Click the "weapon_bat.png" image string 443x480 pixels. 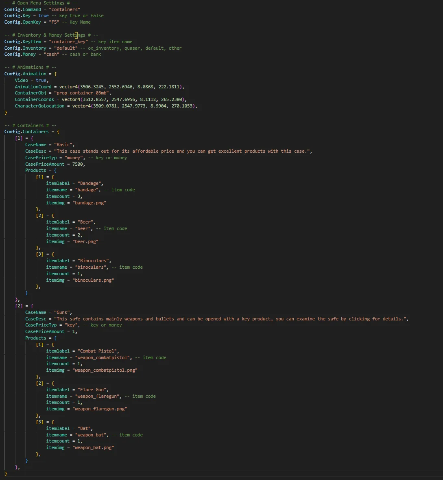coord(93,447)
